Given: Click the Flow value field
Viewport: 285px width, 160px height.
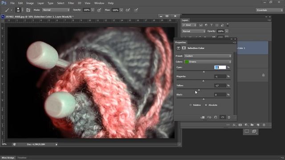Looking at the screenshot, I should 115,10.
